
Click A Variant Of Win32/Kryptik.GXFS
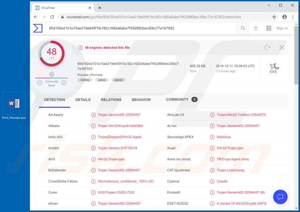[x=242, y=203]
